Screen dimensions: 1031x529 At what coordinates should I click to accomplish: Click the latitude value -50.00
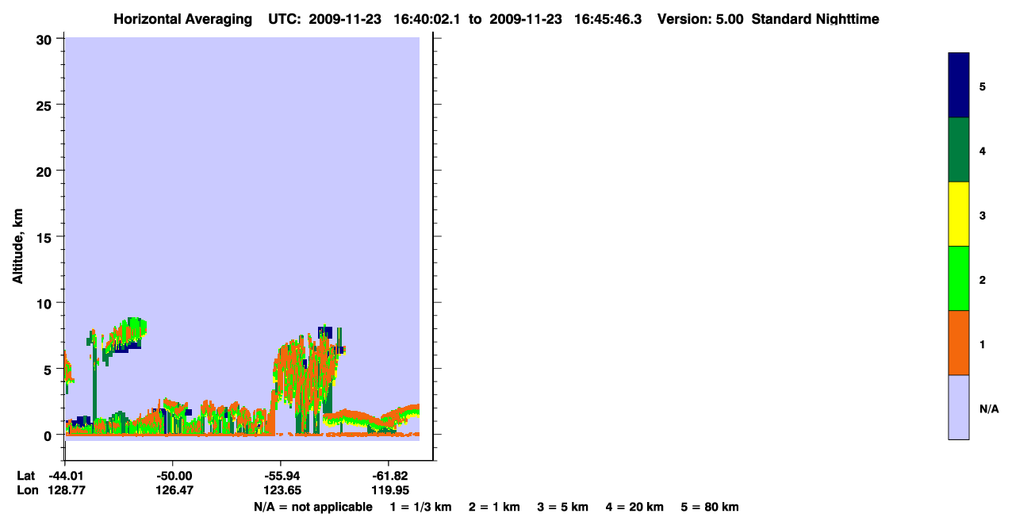(x=174, y=476)
